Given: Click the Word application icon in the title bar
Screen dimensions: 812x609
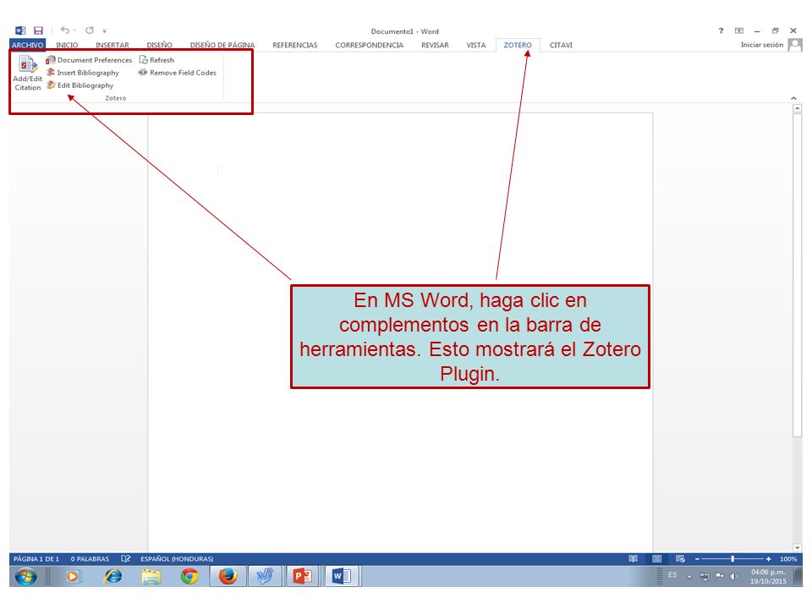Looking at the screenshot, I should pyautogui.click(x=20, y=30).
